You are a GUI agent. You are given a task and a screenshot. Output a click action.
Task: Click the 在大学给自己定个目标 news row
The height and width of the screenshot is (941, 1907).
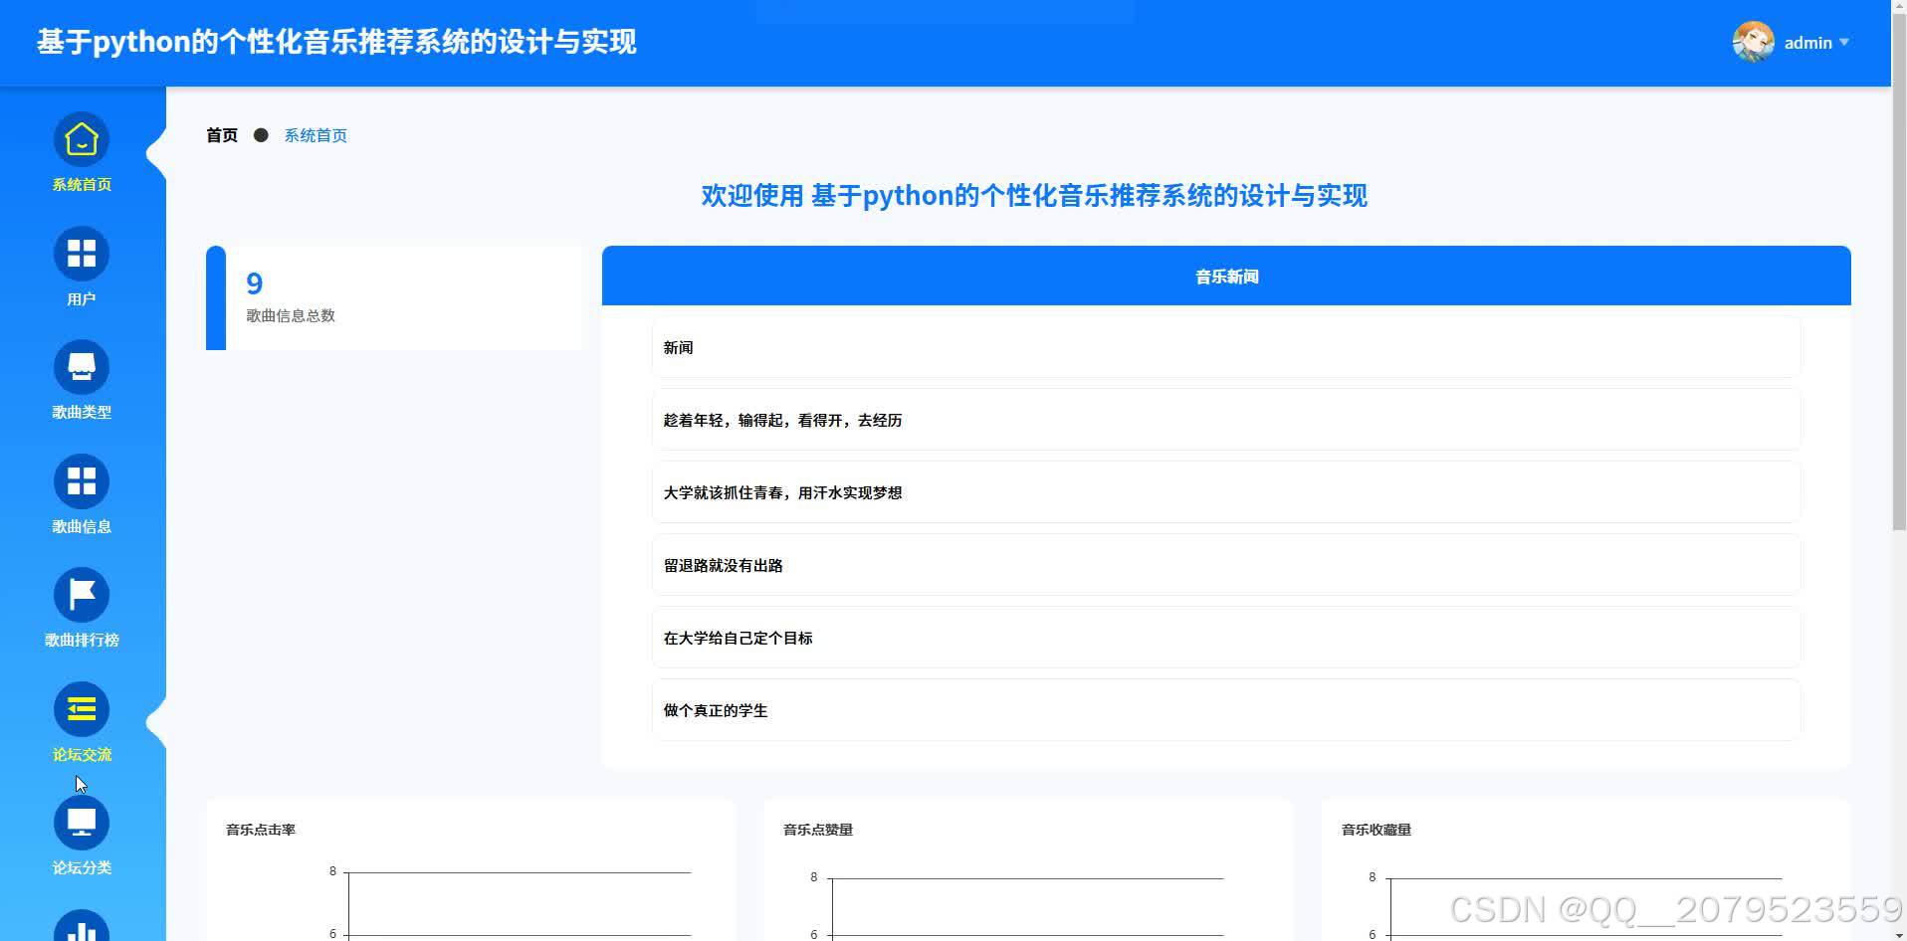click(x=1224, y=637)
